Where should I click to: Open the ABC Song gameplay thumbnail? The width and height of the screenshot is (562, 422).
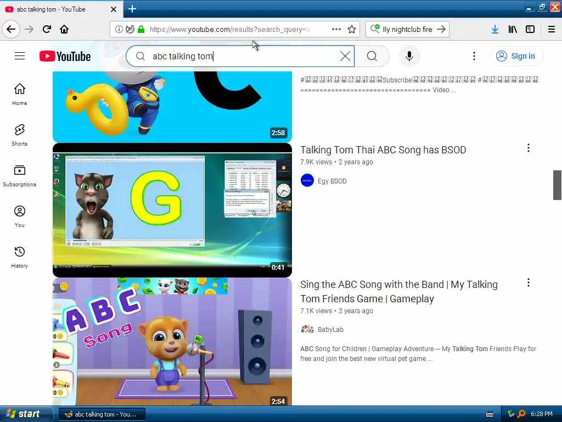click(x=172, y=342)
